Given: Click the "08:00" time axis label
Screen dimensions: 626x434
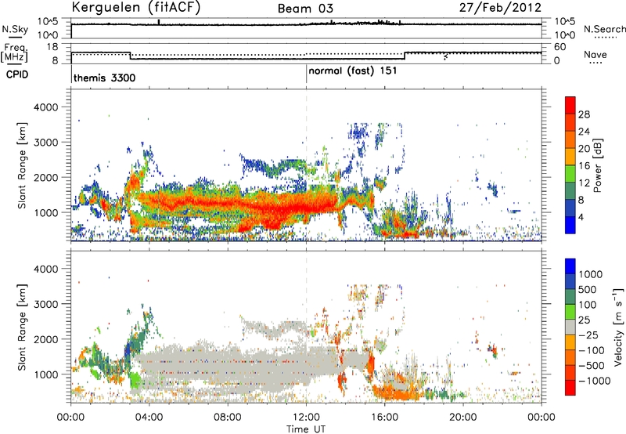Looking at the screenshot, I should click(x=228, y=418).
